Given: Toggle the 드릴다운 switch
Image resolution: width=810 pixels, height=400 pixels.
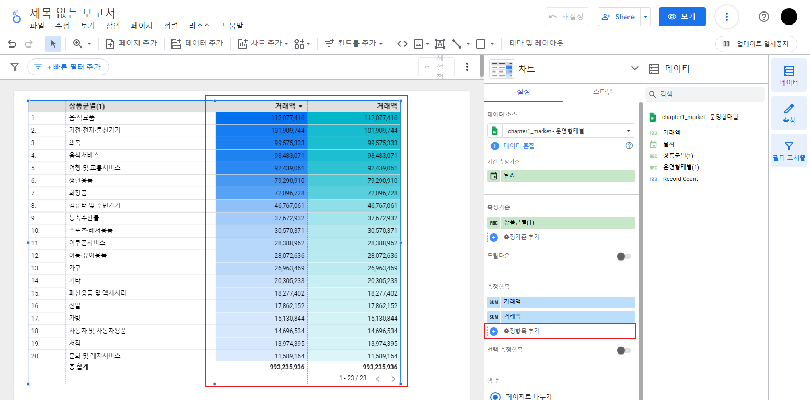Looking at the screenshot, I should pyautogui.click(x=623, y=256).
